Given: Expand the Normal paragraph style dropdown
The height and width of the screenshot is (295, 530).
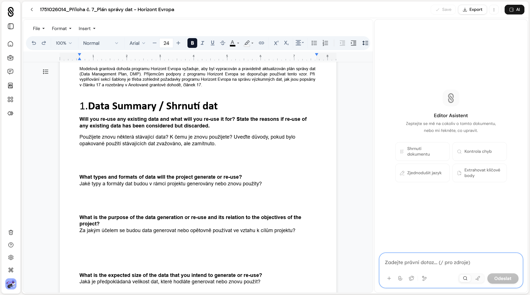Looking at the screenshot, I should 100,43.
